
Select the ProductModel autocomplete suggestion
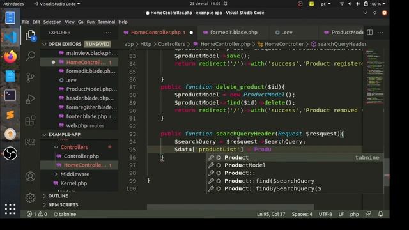click(295, 165)
